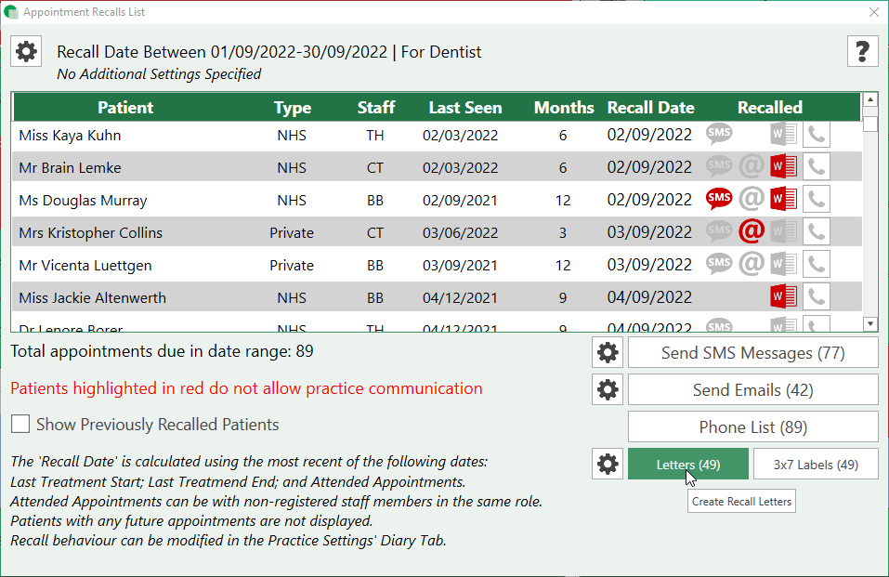Click Send SMS Messages (77) button

pos(752,353)
